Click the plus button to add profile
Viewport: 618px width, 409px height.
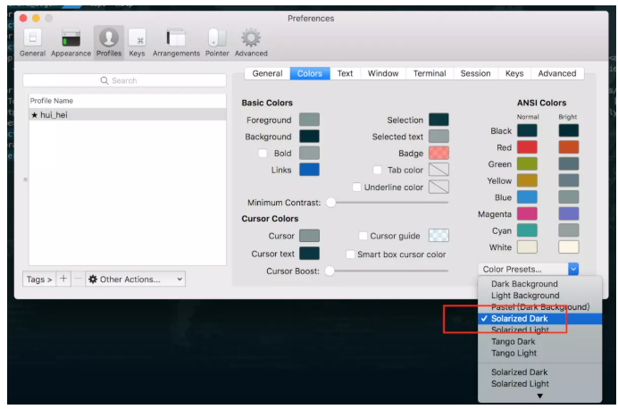[63, 280]
